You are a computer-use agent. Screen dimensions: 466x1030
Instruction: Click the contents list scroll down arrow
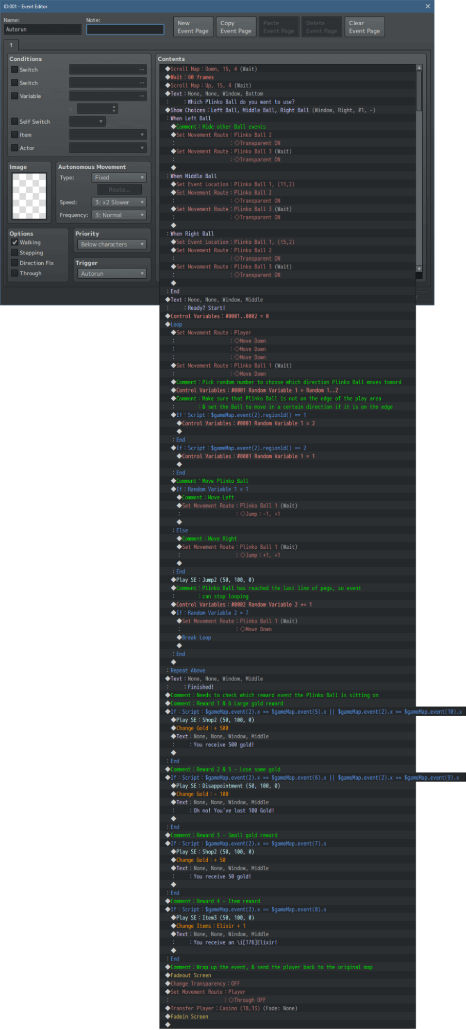(x=419, y=269)
